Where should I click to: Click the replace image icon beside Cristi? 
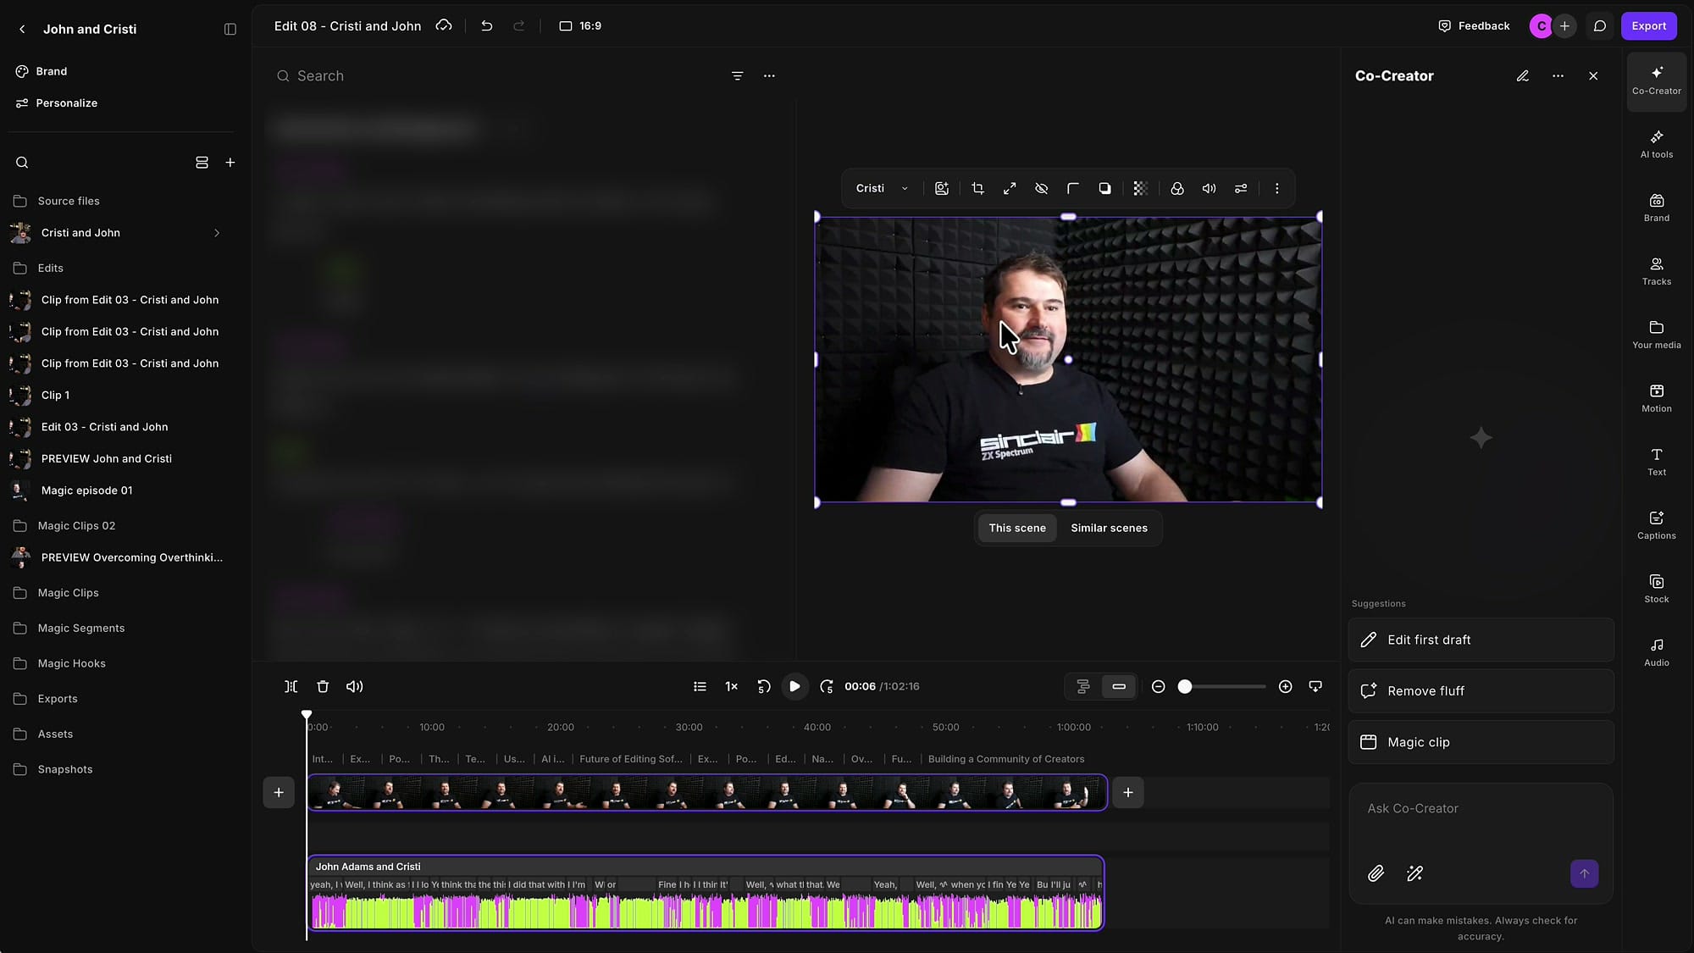coord(942,189)
